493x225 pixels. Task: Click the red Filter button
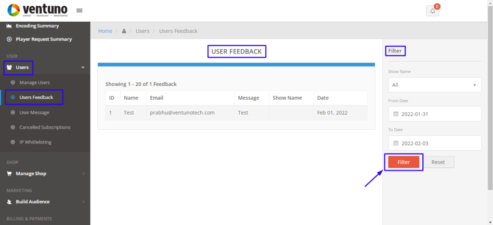tap(404, 162)
